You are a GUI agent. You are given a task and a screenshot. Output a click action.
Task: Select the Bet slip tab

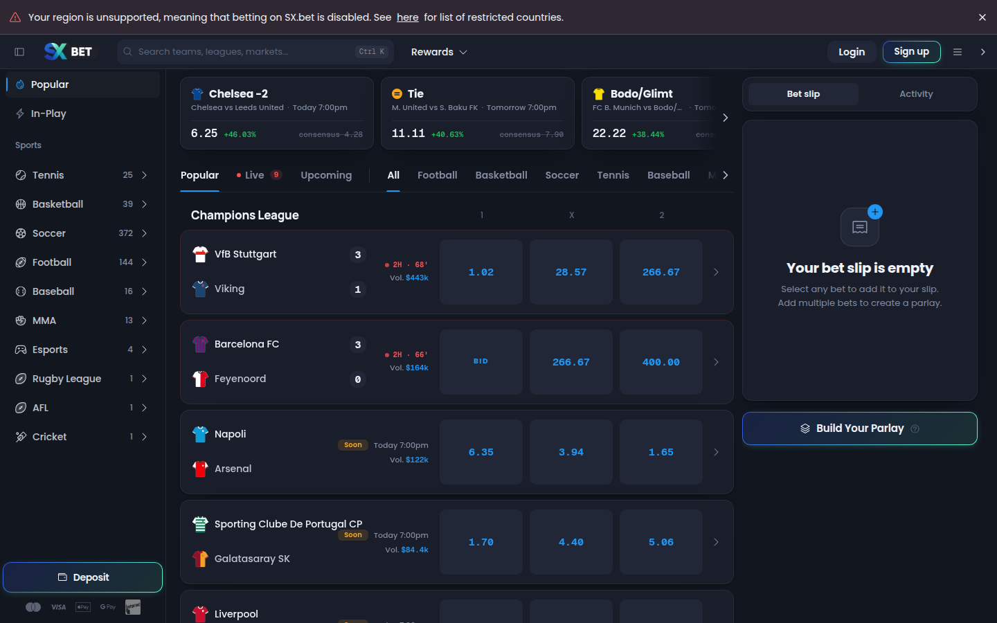tap(803, 94)
